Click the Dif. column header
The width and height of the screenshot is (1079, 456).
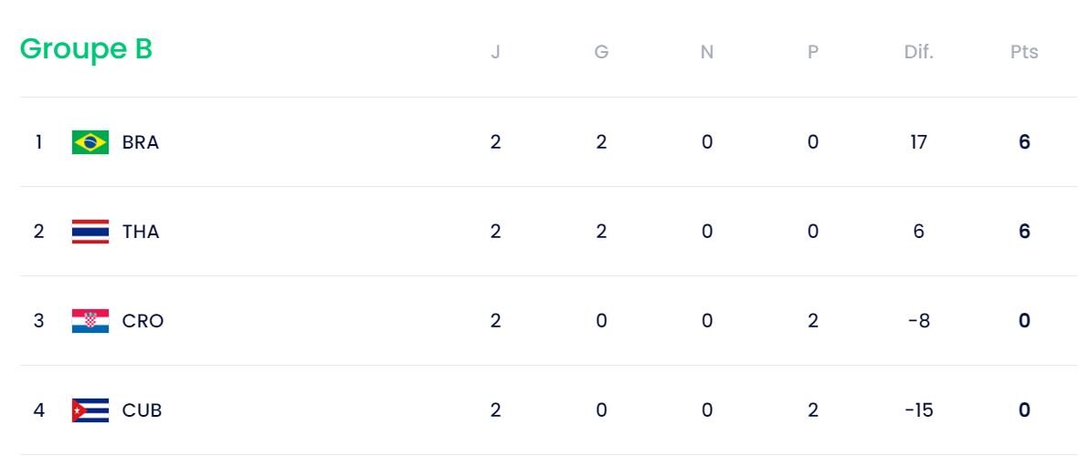[x=918, y=52]
